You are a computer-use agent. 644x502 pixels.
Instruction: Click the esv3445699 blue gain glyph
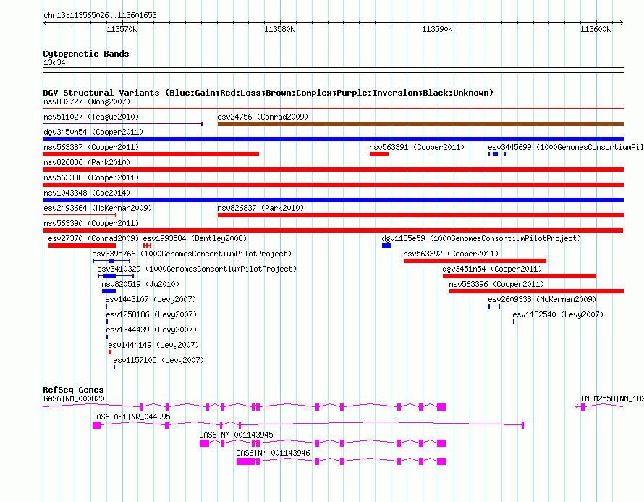(497, 154)
